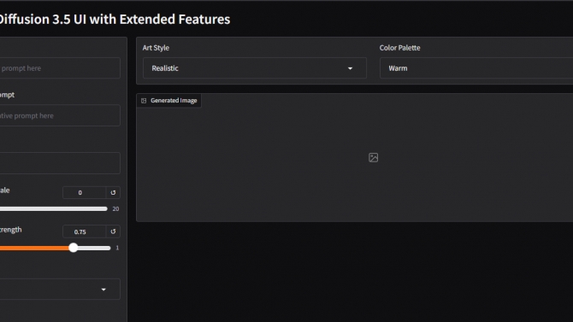The width and height of the screenshot is (573, 322).
Task: Click the Generated Image label icon
Action: [x=144, y=101]
